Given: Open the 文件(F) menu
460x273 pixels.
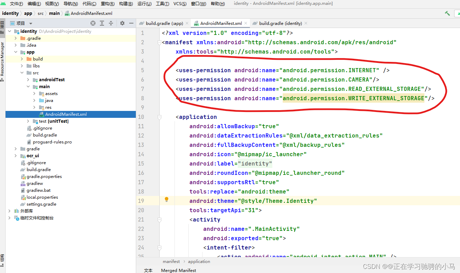Looking at the screenshot, I should 17,4.
